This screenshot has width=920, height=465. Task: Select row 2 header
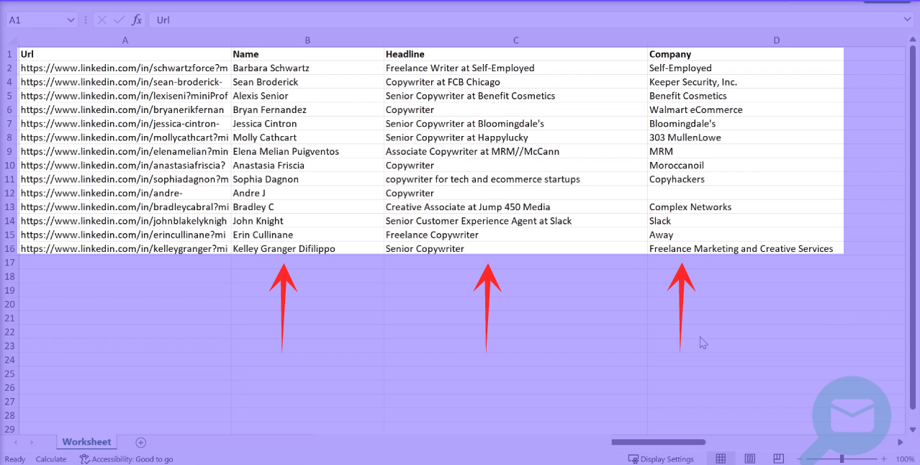pyautogui.click(x=10, y=68)
